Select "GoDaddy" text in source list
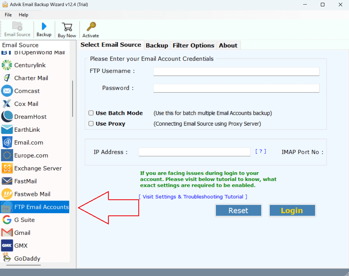The image size is (349, 276). [27, 259]
